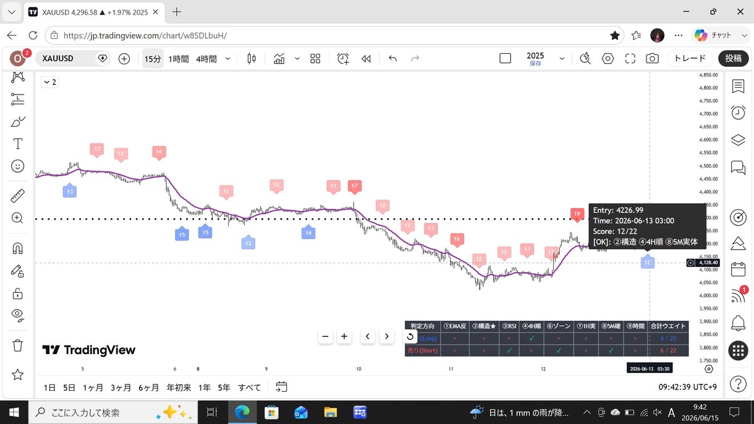The height and width of the screenshot is (424, 754).
Task: Expand the indicators favorites dropdown arrow
Action: coord(297,59)
